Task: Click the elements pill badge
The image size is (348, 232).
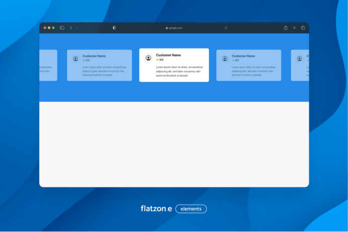Action: (191, 209)
